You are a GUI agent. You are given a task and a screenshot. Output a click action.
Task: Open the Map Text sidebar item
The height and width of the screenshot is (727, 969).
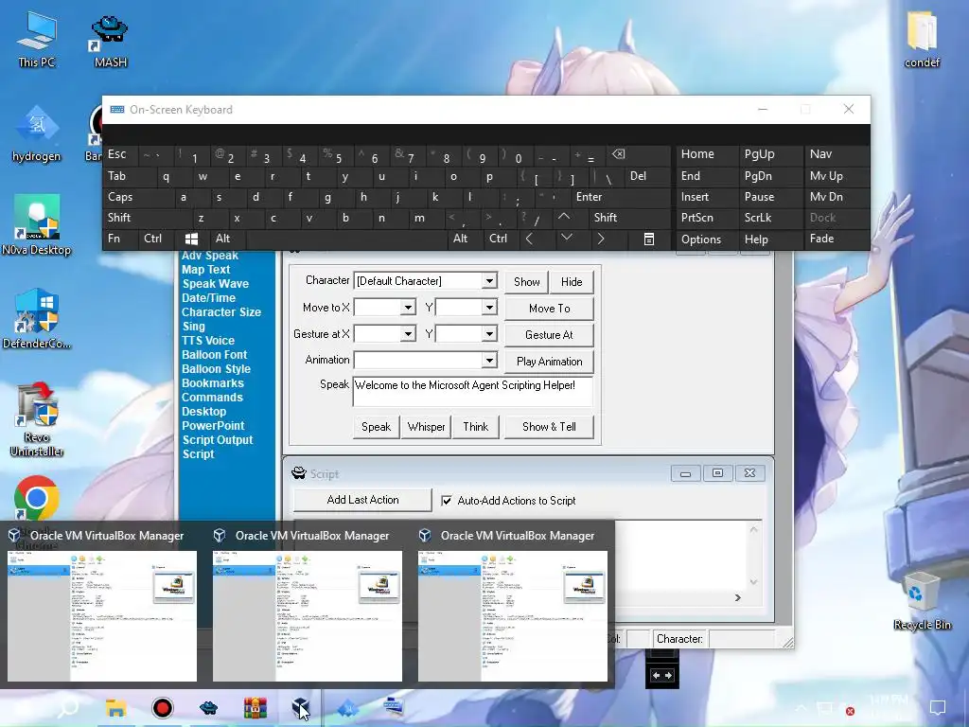205,270
